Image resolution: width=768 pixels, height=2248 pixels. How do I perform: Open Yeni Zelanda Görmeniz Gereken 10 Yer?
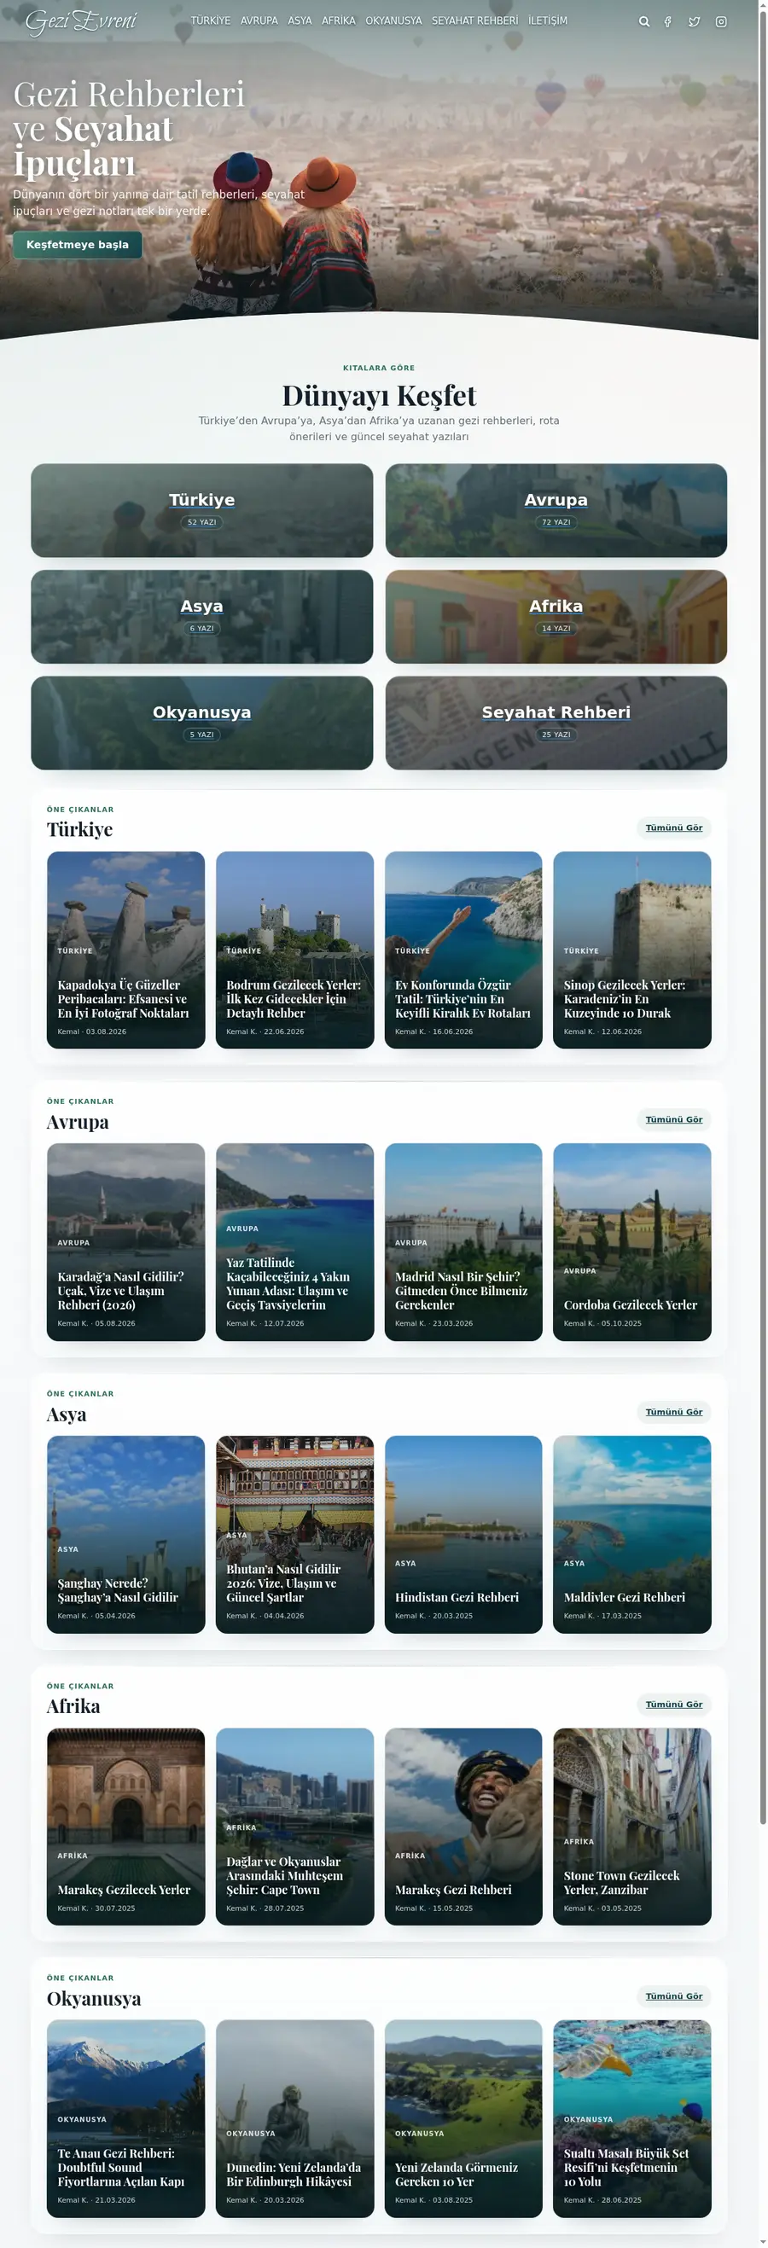[x=463, y=2119]
